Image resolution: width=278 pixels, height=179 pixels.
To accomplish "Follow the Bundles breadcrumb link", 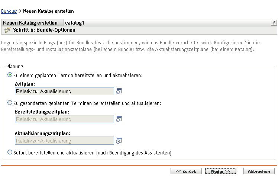I will pyautogui.click(x=9, y=11).
